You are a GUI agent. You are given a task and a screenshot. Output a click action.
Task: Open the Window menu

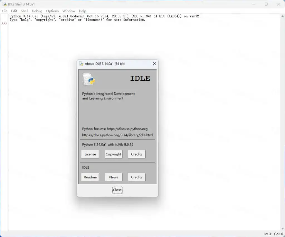pyautogui.click(x=69, y=11)
